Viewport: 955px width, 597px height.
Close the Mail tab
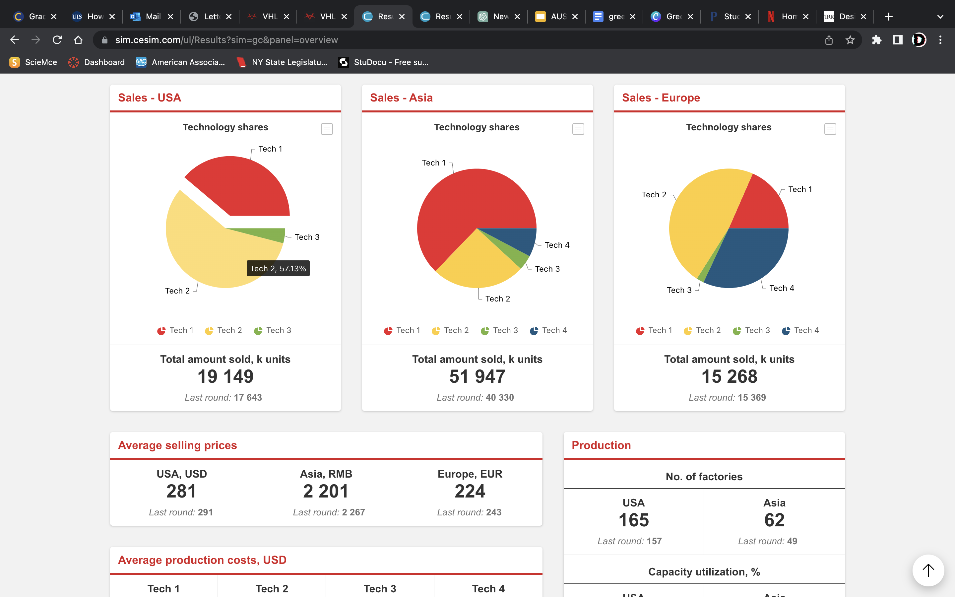pos(170,17)
